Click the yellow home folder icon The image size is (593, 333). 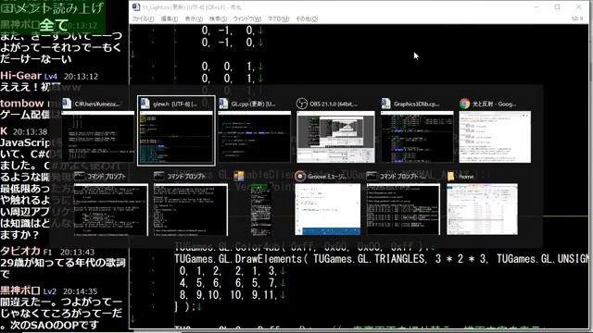point(451,176)
